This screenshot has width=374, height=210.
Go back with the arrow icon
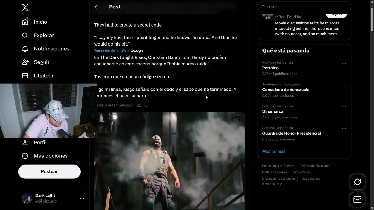pos(97,7)
